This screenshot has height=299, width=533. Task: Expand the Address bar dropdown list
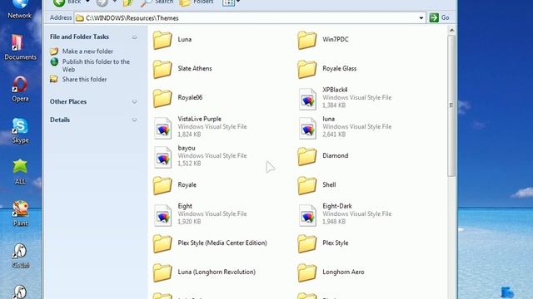pos(421,18)
